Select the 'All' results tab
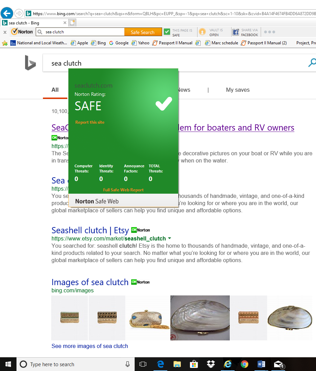316x371 pixels. [55, 90]
